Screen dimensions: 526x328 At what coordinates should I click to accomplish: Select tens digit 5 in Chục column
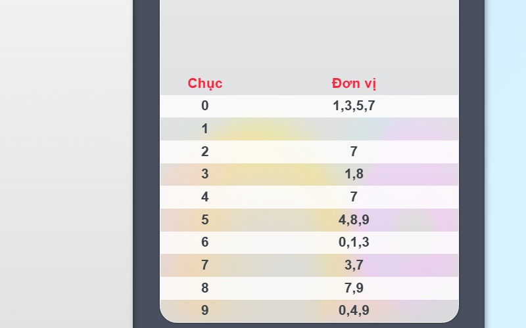pyautogui.click(x=205, y=220)
